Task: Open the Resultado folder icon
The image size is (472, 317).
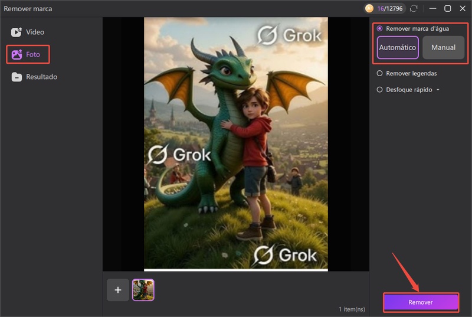Action: (x=17, y=77)
